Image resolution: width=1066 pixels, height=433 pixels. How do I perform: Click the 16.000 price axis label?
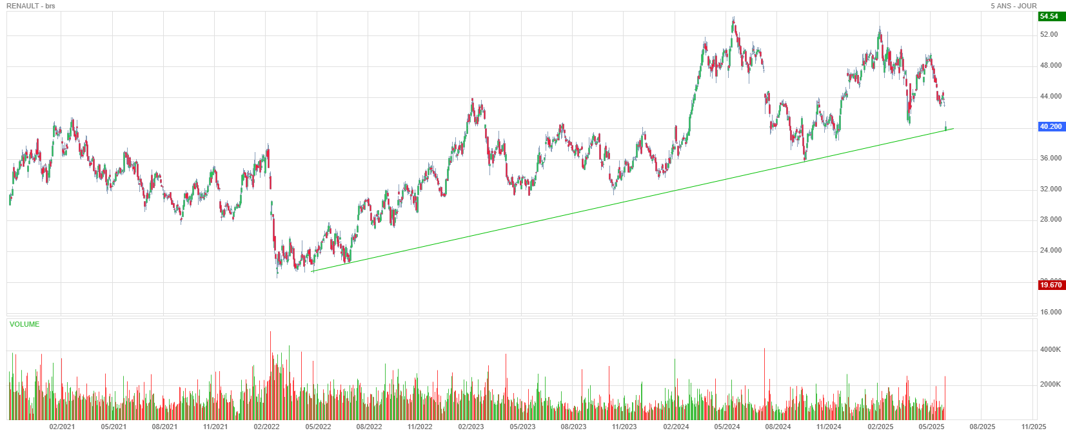coord(1051,313)
